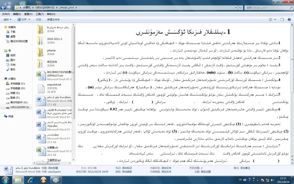Toggle the preview pane button
Viewport: 294px width, 184px height.
point(282,20)
